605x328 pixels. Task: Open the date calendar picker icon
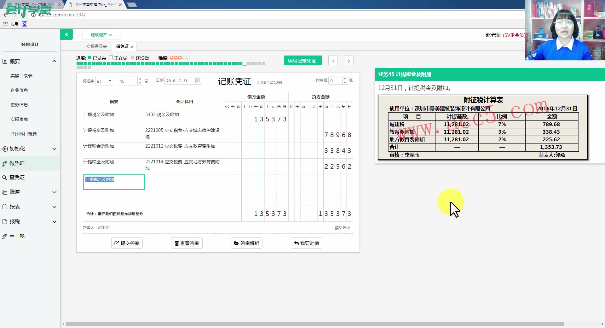point(198,81)
